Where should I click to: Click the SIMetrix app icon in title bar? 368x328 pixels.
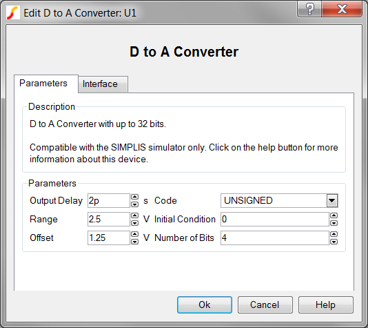[x=13, y=12]
